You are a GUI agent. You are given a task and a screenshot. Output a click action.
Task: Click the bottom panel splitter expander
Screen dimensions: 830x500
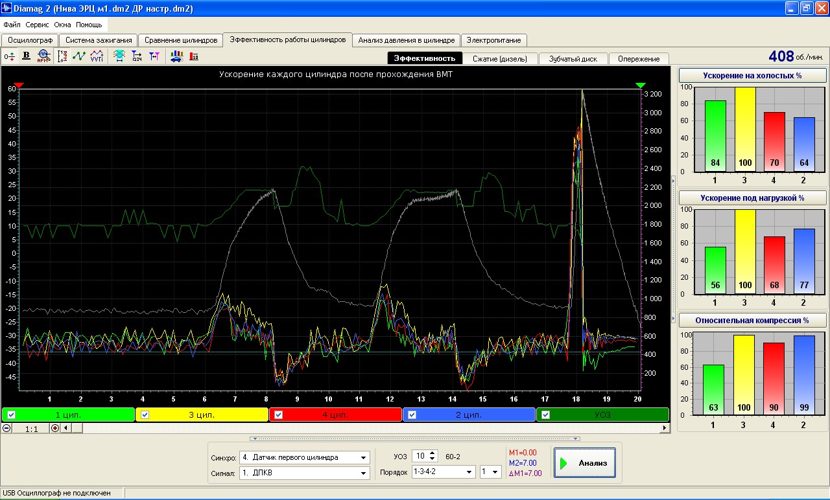415,438
